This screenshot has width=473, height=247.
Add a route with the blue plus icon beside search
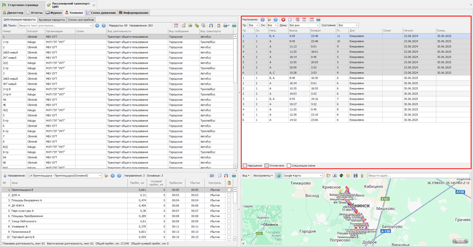(97, 26)
